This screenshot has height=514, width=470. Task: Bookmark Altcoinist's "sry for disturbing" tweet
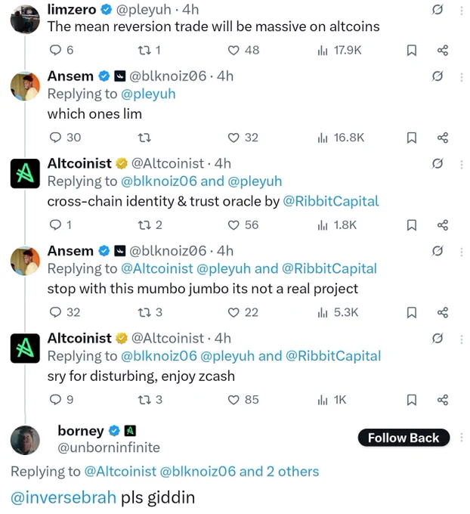(411, 400)
